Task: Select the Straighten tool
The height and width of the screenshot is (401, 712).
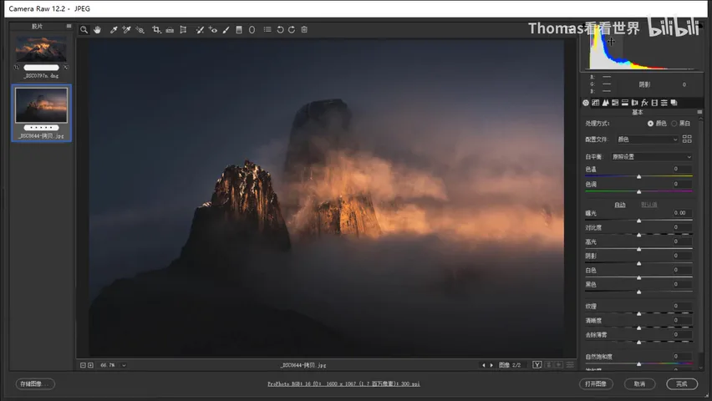Action: tap(170, 29)
